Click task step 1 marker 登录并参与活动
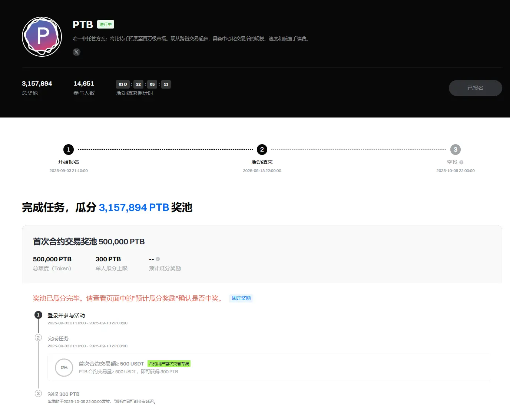 pos(38,315)
